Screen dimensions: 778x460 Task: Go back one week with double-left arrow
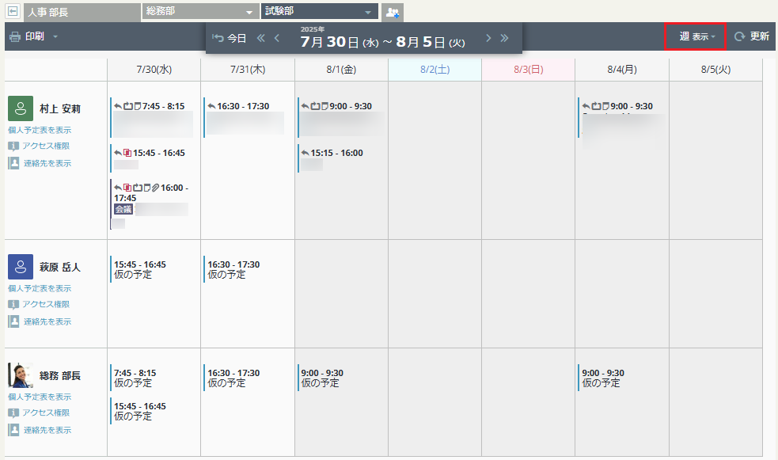[261, 38]
